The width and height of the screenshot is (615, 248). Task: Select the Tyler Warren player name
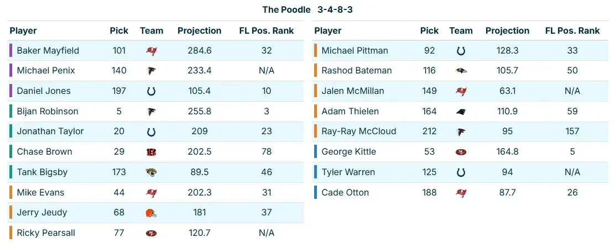click(348, 172)
